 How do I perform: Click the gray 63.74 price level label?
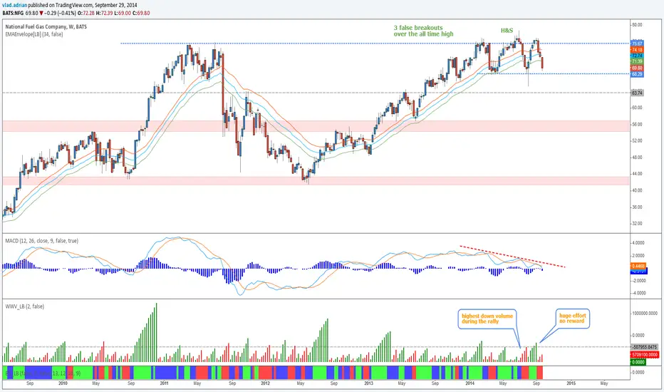point(637,93)
